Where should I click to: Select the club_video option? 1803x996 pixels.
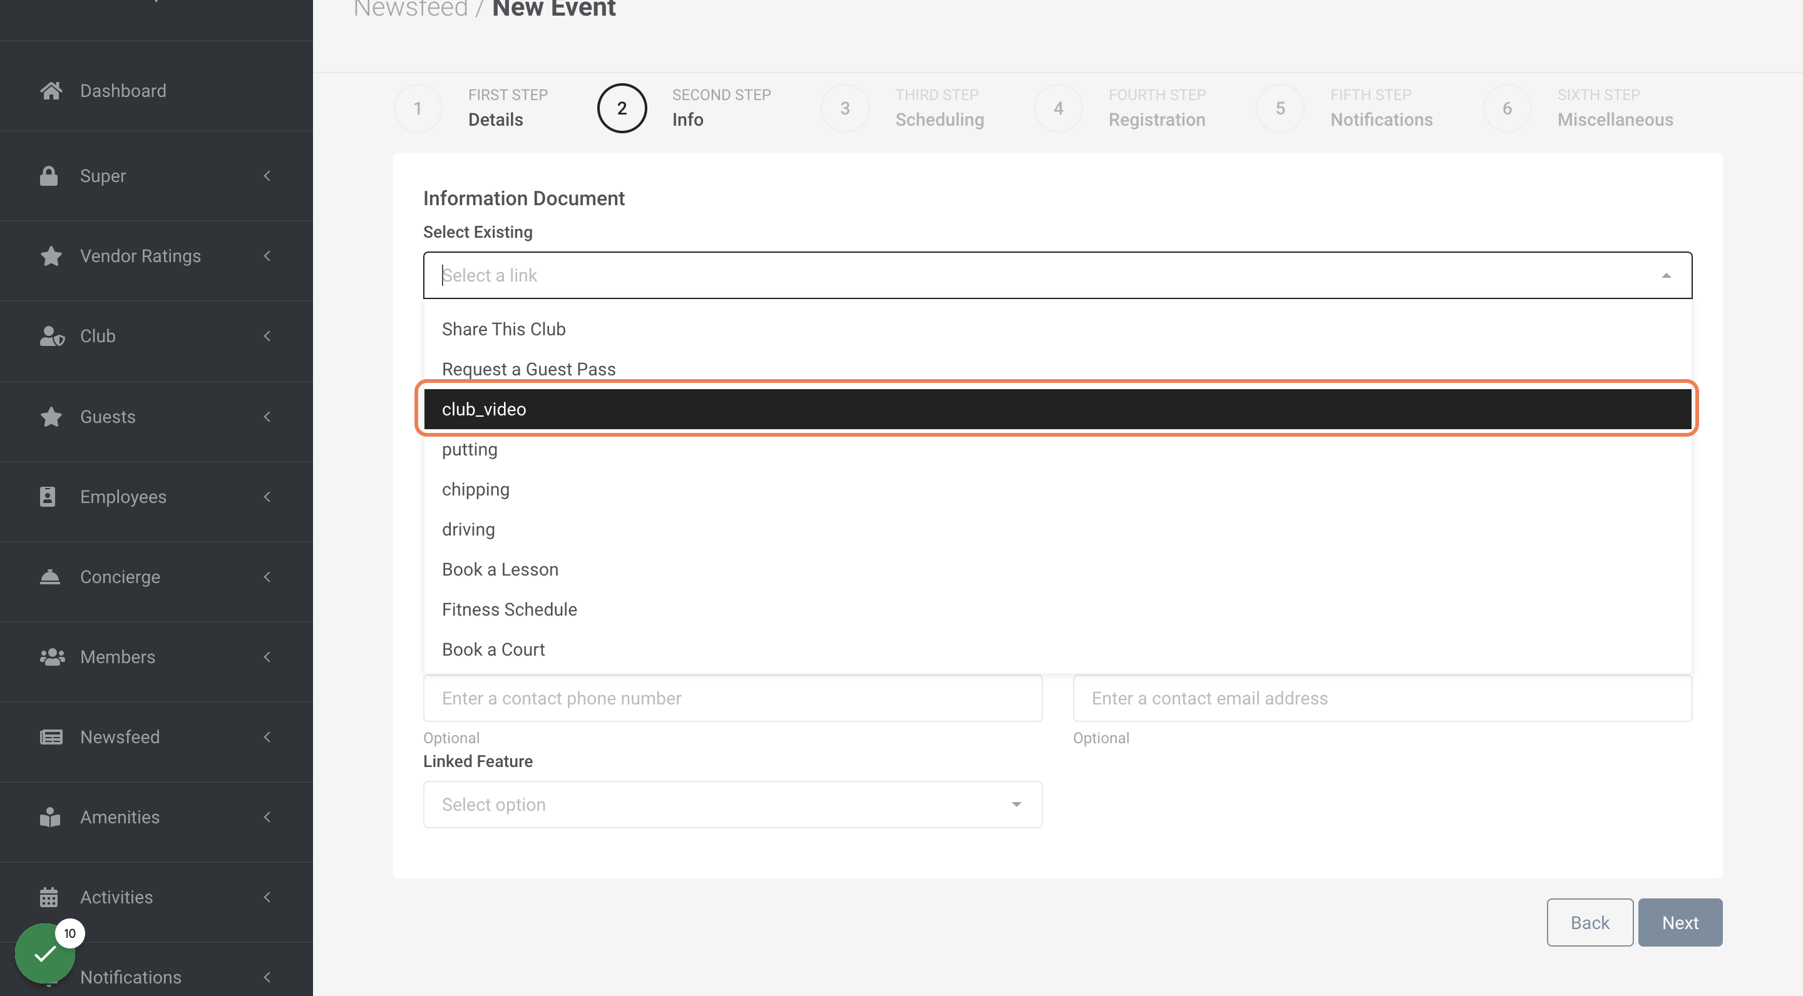(1057, 409)
